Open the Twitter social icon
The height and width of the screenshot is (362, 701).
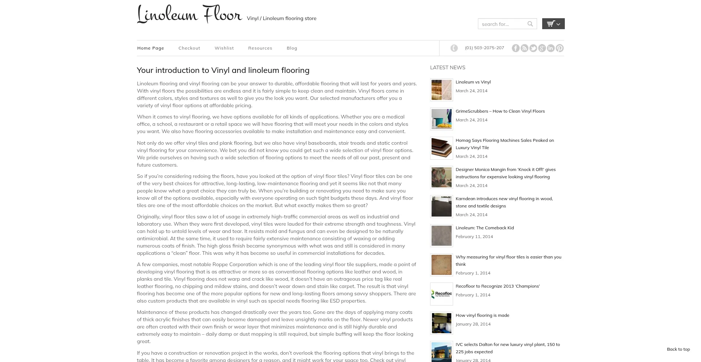[x=533, y=48]
